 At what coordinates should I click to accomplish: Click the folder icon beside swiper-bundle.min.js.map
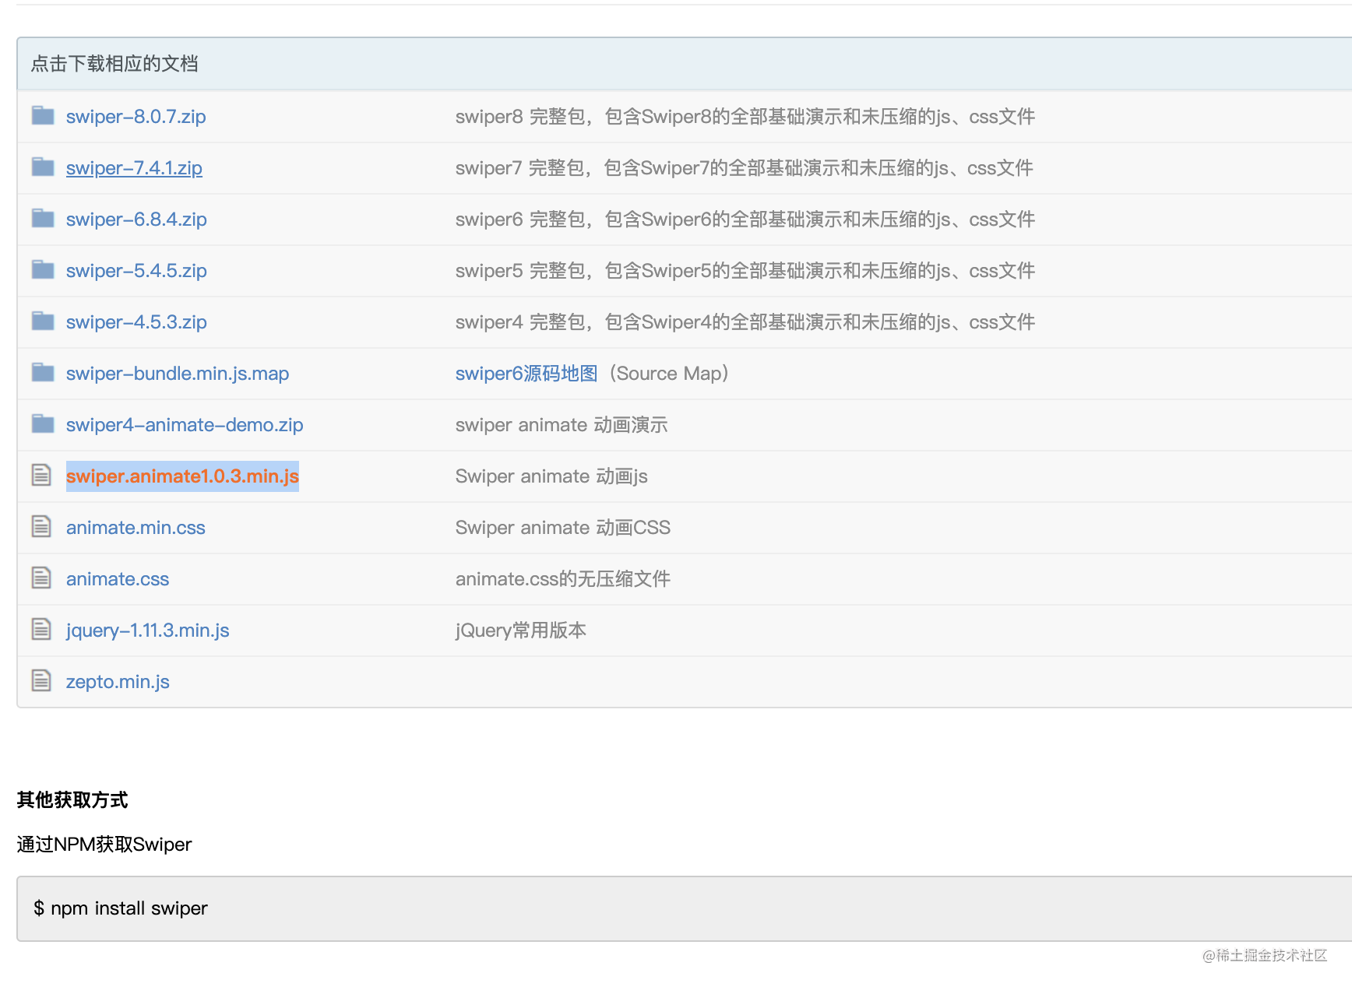pyautogui.click(x=42, y=372)
